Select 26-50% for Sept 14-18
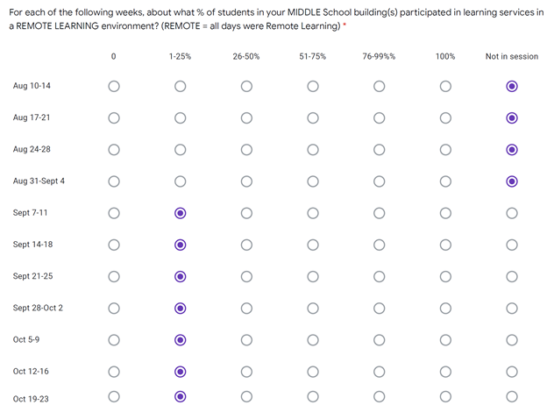547x412 pixels. pyautogui.click(x=246, y=245)
